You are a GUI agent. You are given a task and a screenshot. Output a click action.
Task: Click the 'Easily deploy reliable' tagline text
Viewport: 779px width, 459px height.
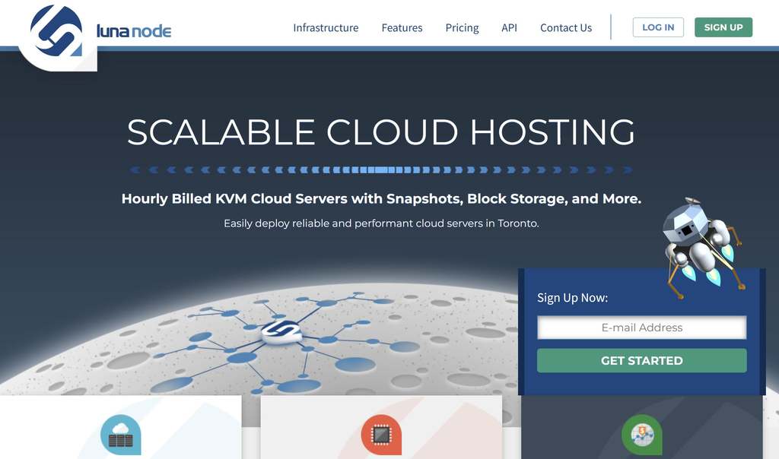[x=381, y=223]
